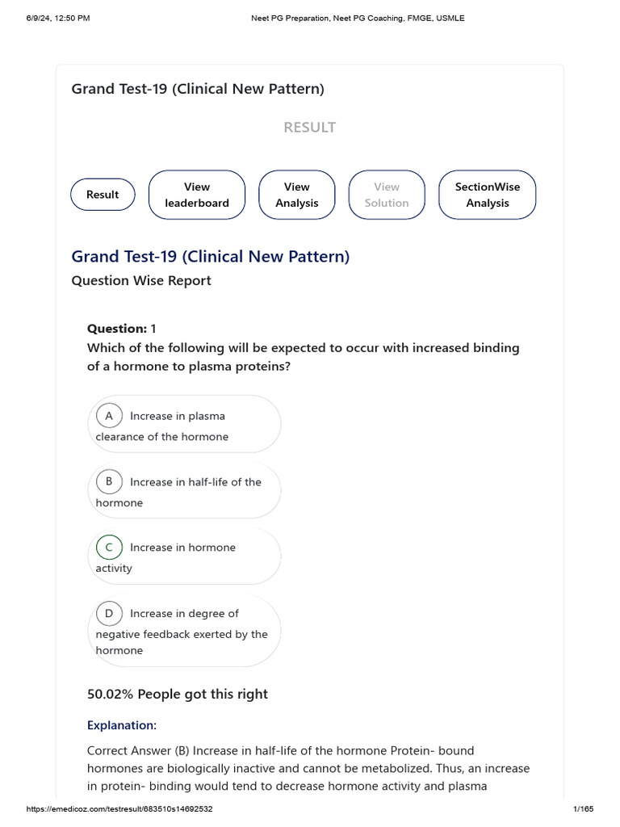620x827 pixels.
Task: Click the emedicoz testresult URL in footer
Action: tap(119, 808)
